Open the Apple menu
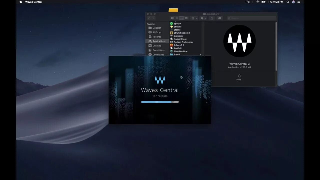 [x=20, y=2]
